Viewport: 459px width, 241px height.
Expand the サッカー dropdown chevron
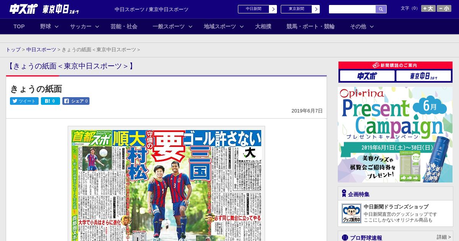[x=97, y=26]
